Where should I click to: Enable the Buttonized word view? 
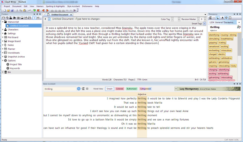[x=132, y=89]
